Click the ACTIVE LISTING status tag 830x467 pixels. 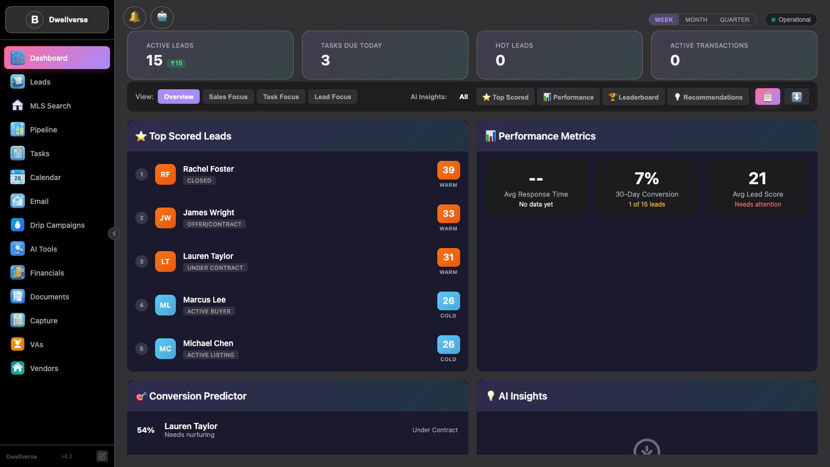pos(211,355)
